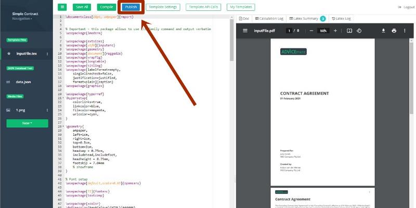
Task: Click the Media Files label
Action: coord(15,96)
